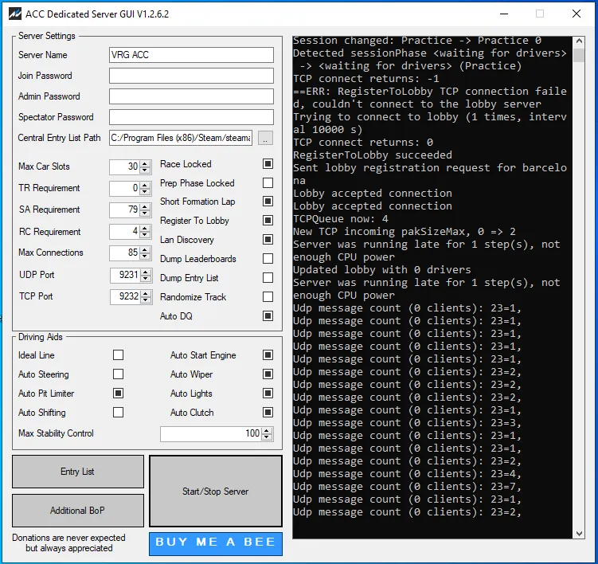Viewport: 598px width, 564px height.
Task: Minimize the ACC Dedicated Server window
Action: pyautogui.click(x=504, y=14)
